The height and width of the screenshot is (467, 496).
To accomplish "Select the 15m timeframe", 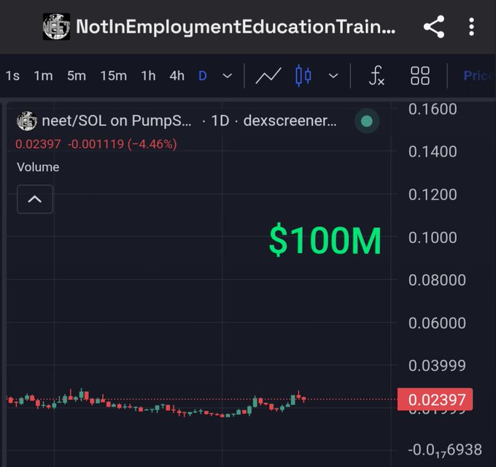I will coord(113,76).
